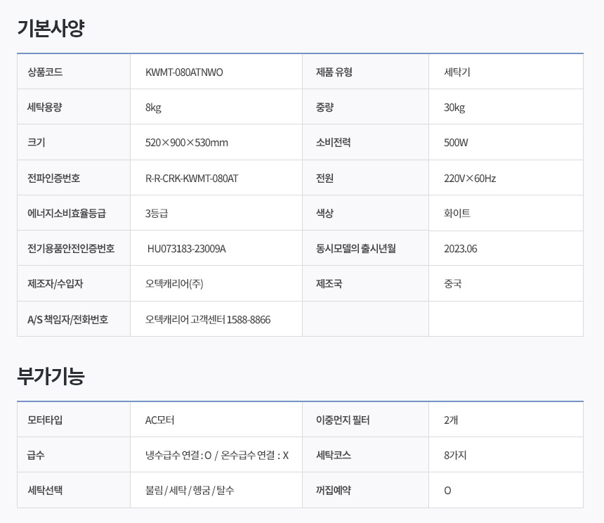Click the 제조국 중국 value
Viewport: 604px width, 523px height.
452,284
